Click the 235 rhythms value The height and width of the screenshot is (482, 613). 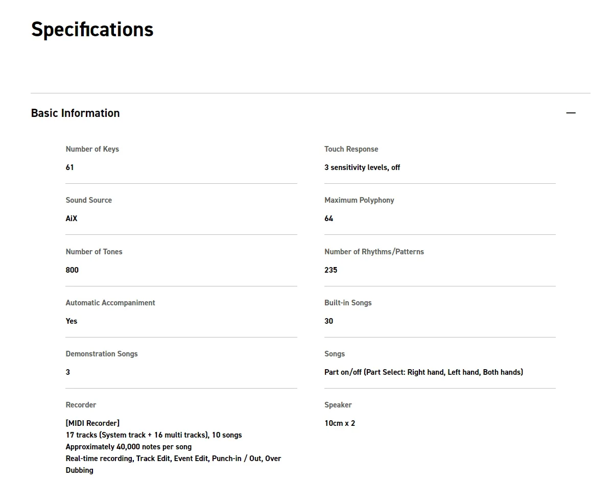[x=331, y=270]
